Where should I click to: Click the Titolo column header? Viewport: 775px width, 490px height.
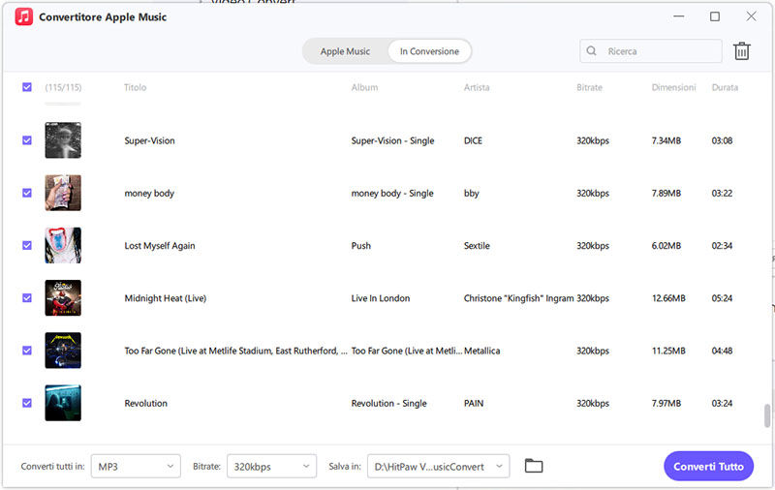point(135,87)
